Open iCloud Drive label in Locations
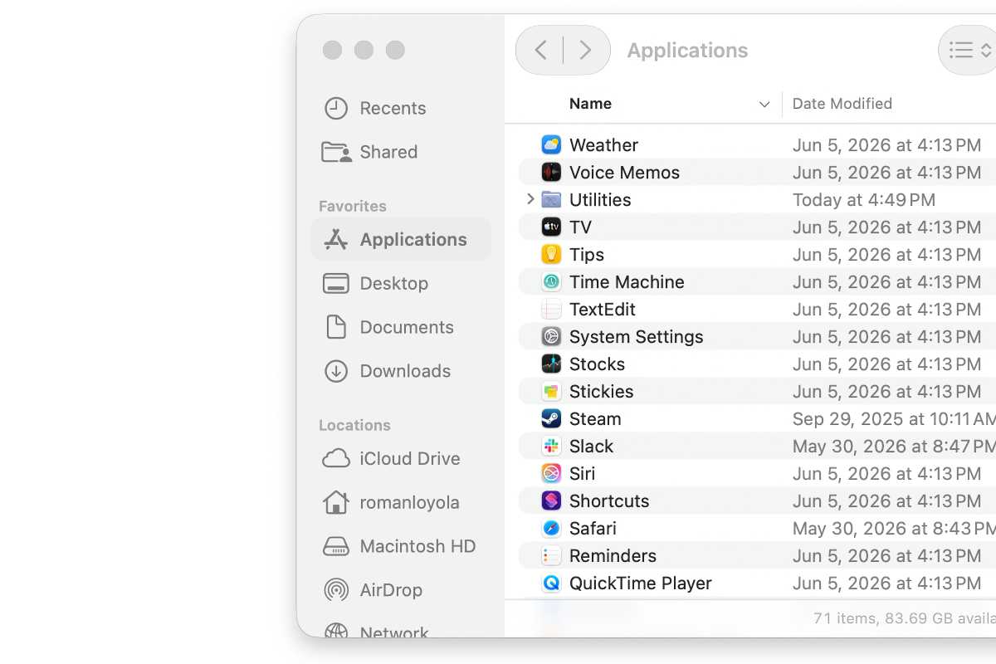 (410, 459)
